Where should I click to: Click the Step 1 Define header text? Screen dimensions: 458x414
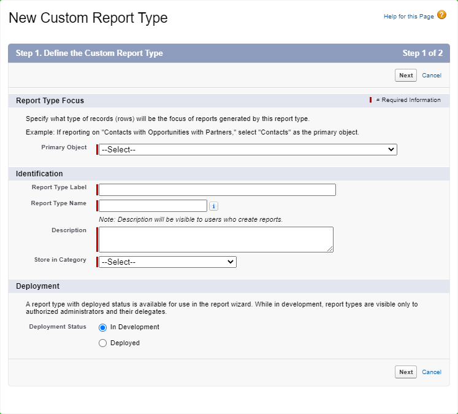click(x=90, y=53)
